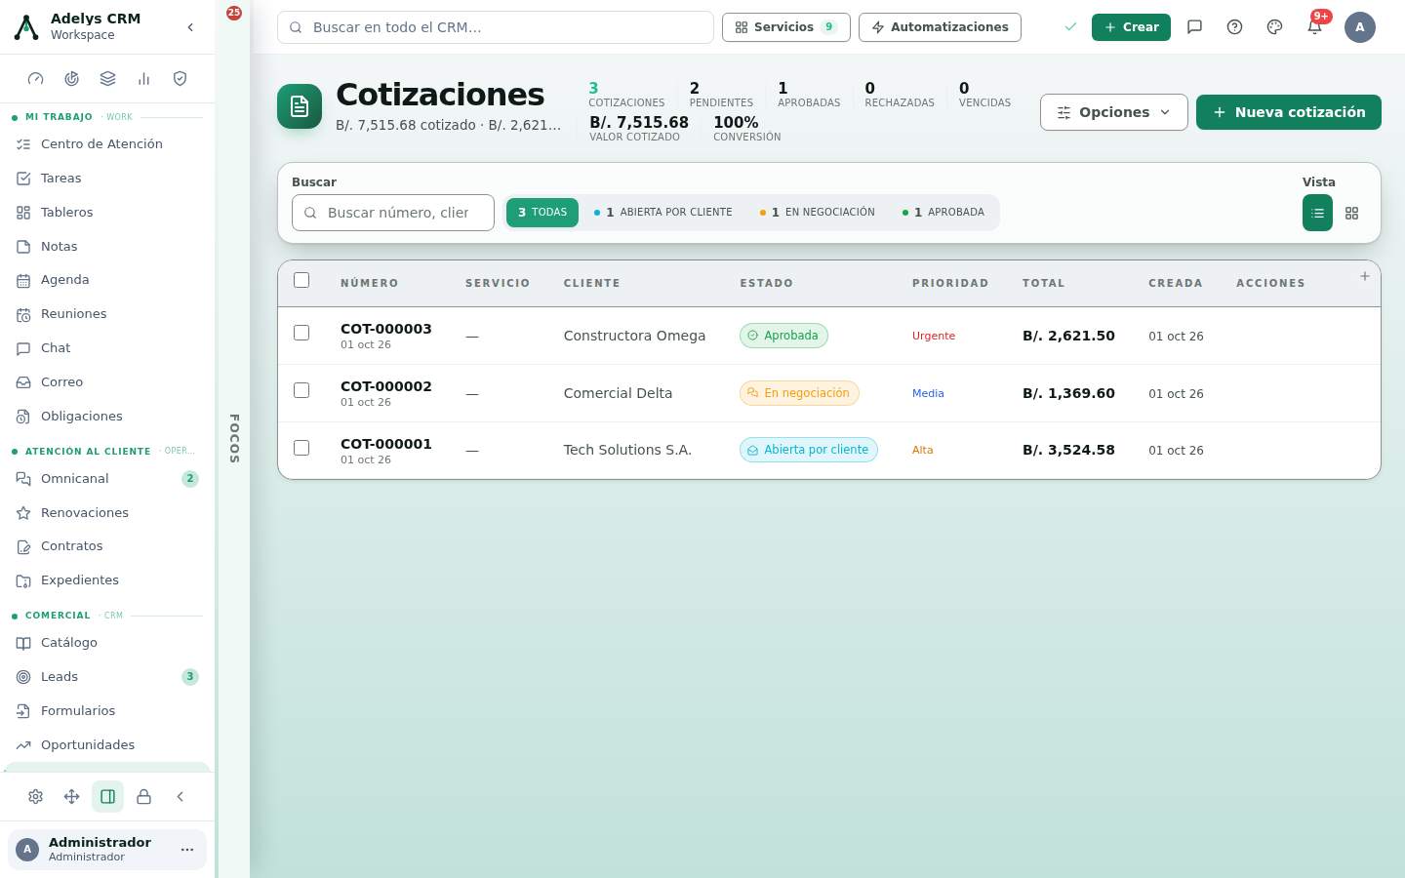The height and width of the screenshot is (878, 1405).
Task: Filter by Todas tab
Action: (542, 213)
